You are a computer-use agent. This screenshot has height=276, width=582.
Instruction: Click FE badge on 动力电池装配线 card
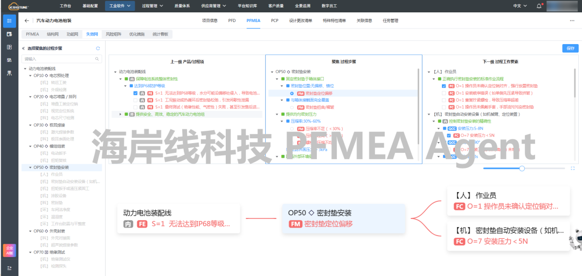click(141, 224)
